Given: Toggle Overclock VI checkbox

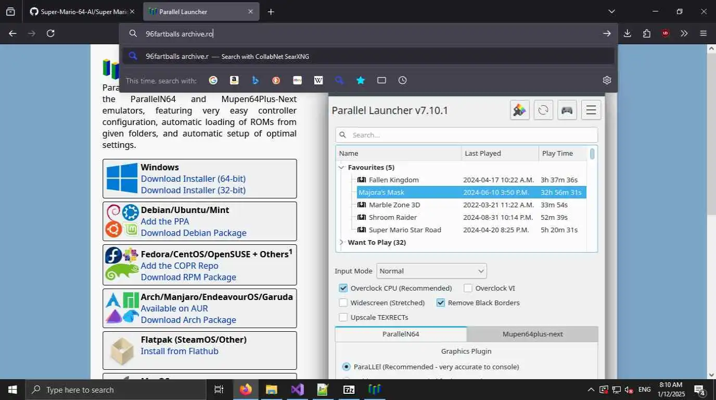Looking at the screenshot, I should (x=468, y=288).
